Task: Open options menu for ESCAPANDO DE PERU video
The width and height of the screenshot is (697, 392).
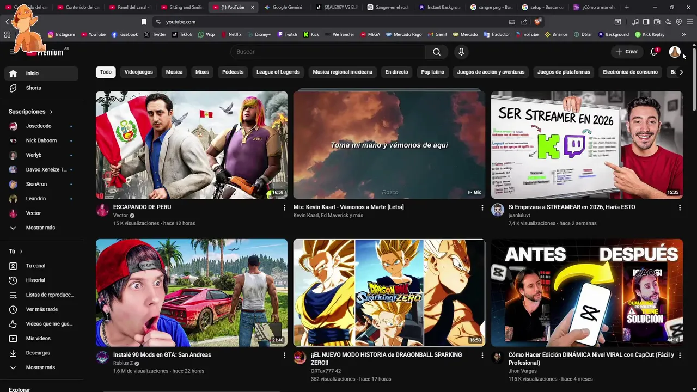Action: click(x=284, y=207)
